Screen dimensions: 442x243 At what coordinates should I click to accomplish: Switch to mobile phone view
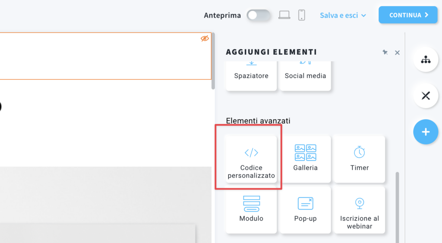(302, 15)
